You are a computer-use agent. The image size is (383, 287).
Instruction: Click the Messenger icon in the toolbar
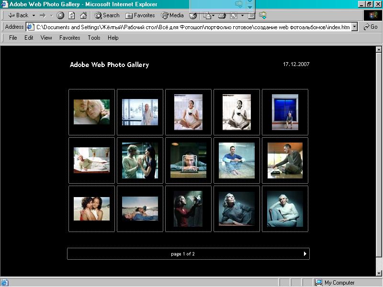pyautogui.click(x=263, y=16)
